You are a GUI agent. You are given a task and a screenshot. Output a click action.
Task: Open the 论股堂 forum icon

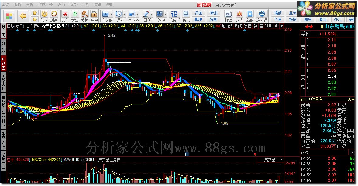point(174,14)
